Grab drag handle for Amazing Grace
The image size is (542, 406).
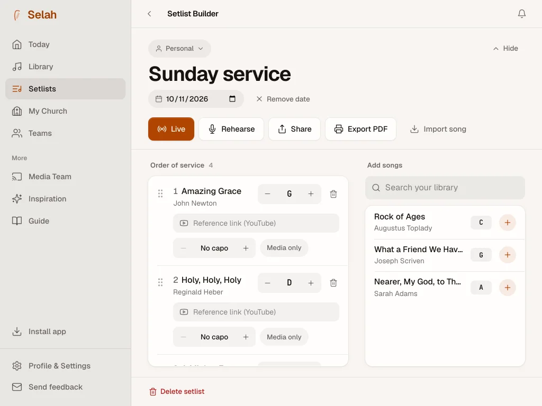pyautogui.click(x=160, y=193)
